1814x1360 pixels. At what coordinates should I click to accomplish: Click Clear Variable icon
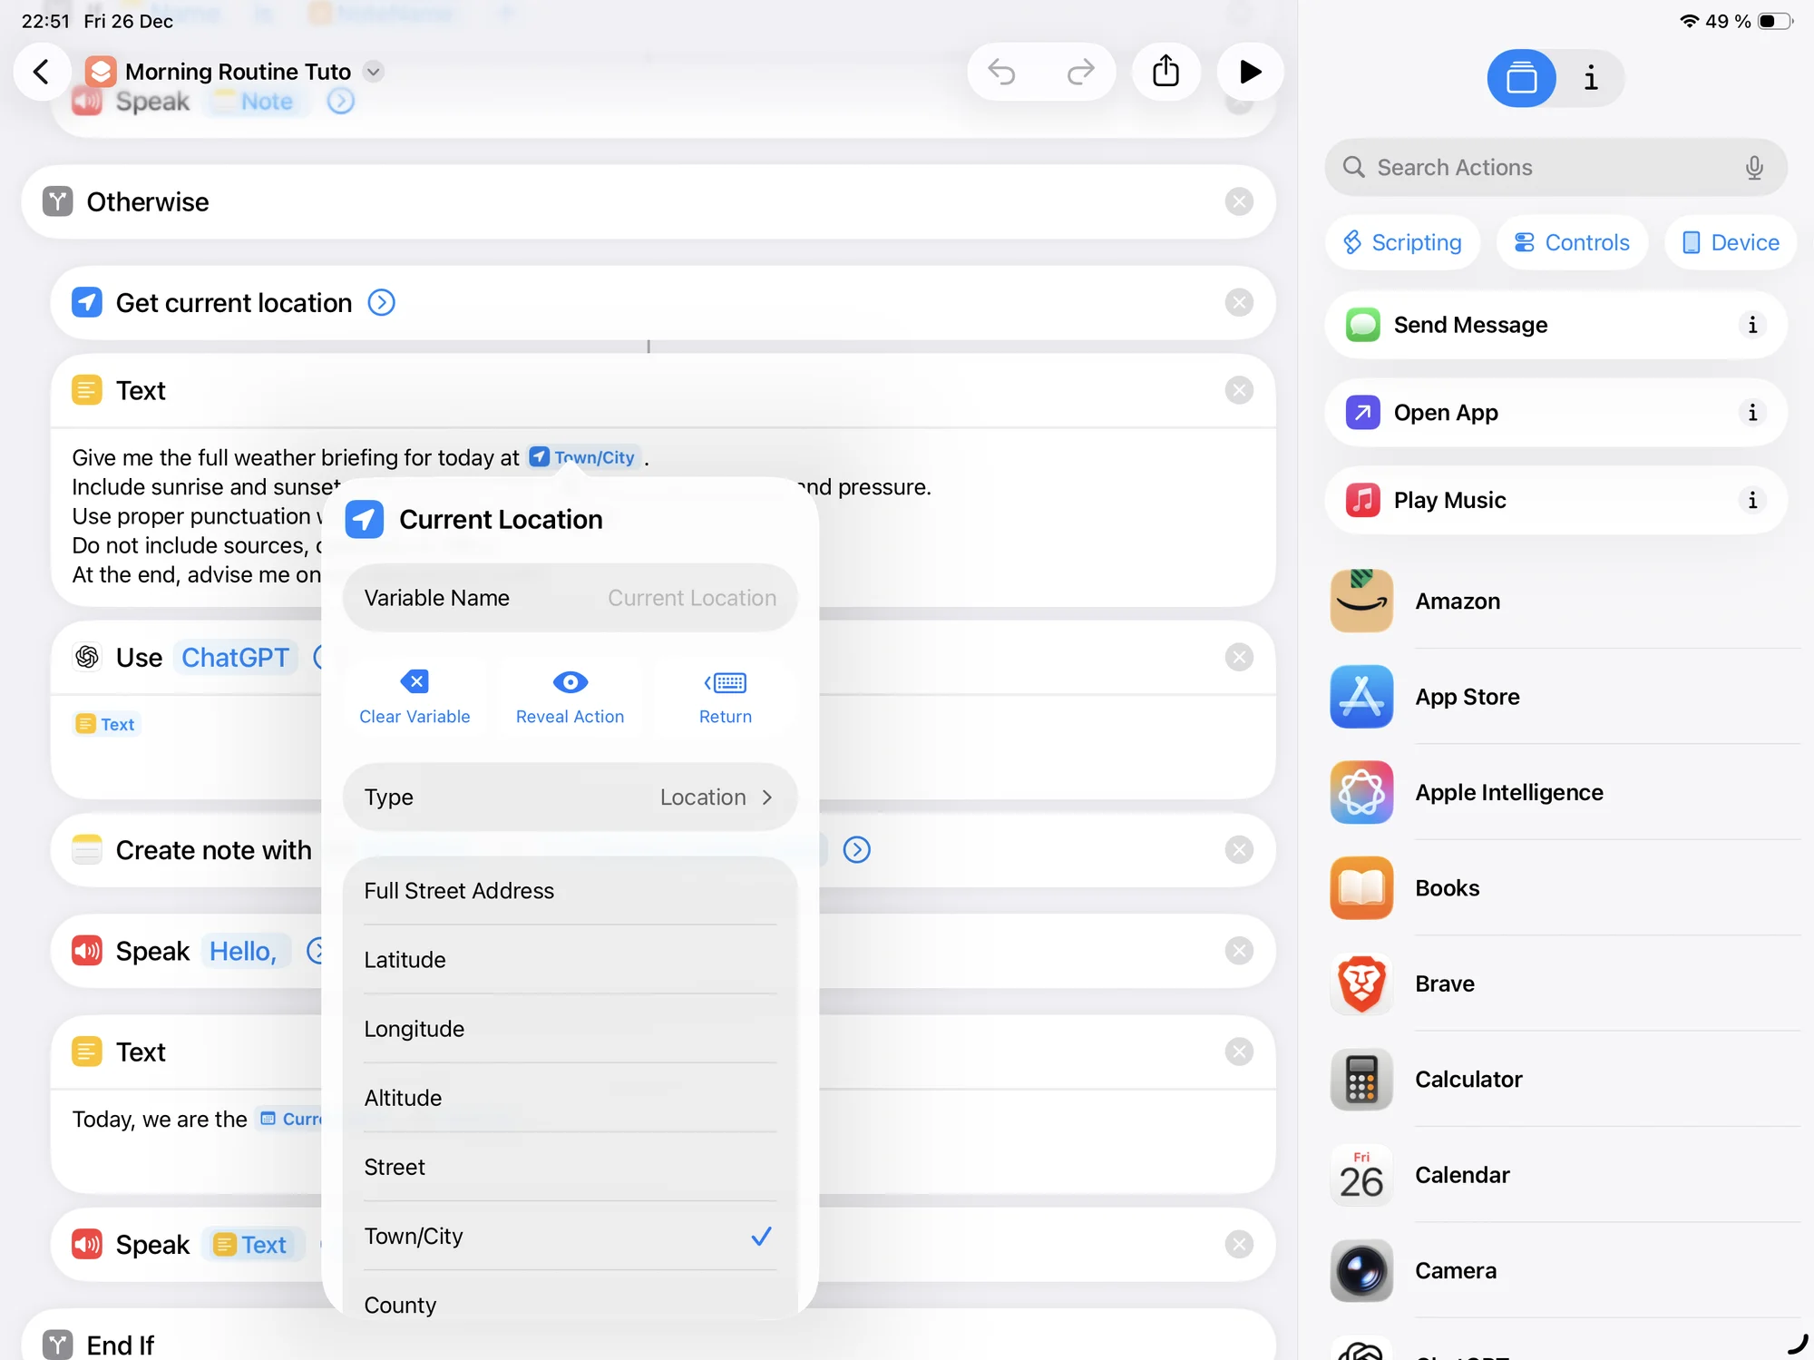coord(414,682)
